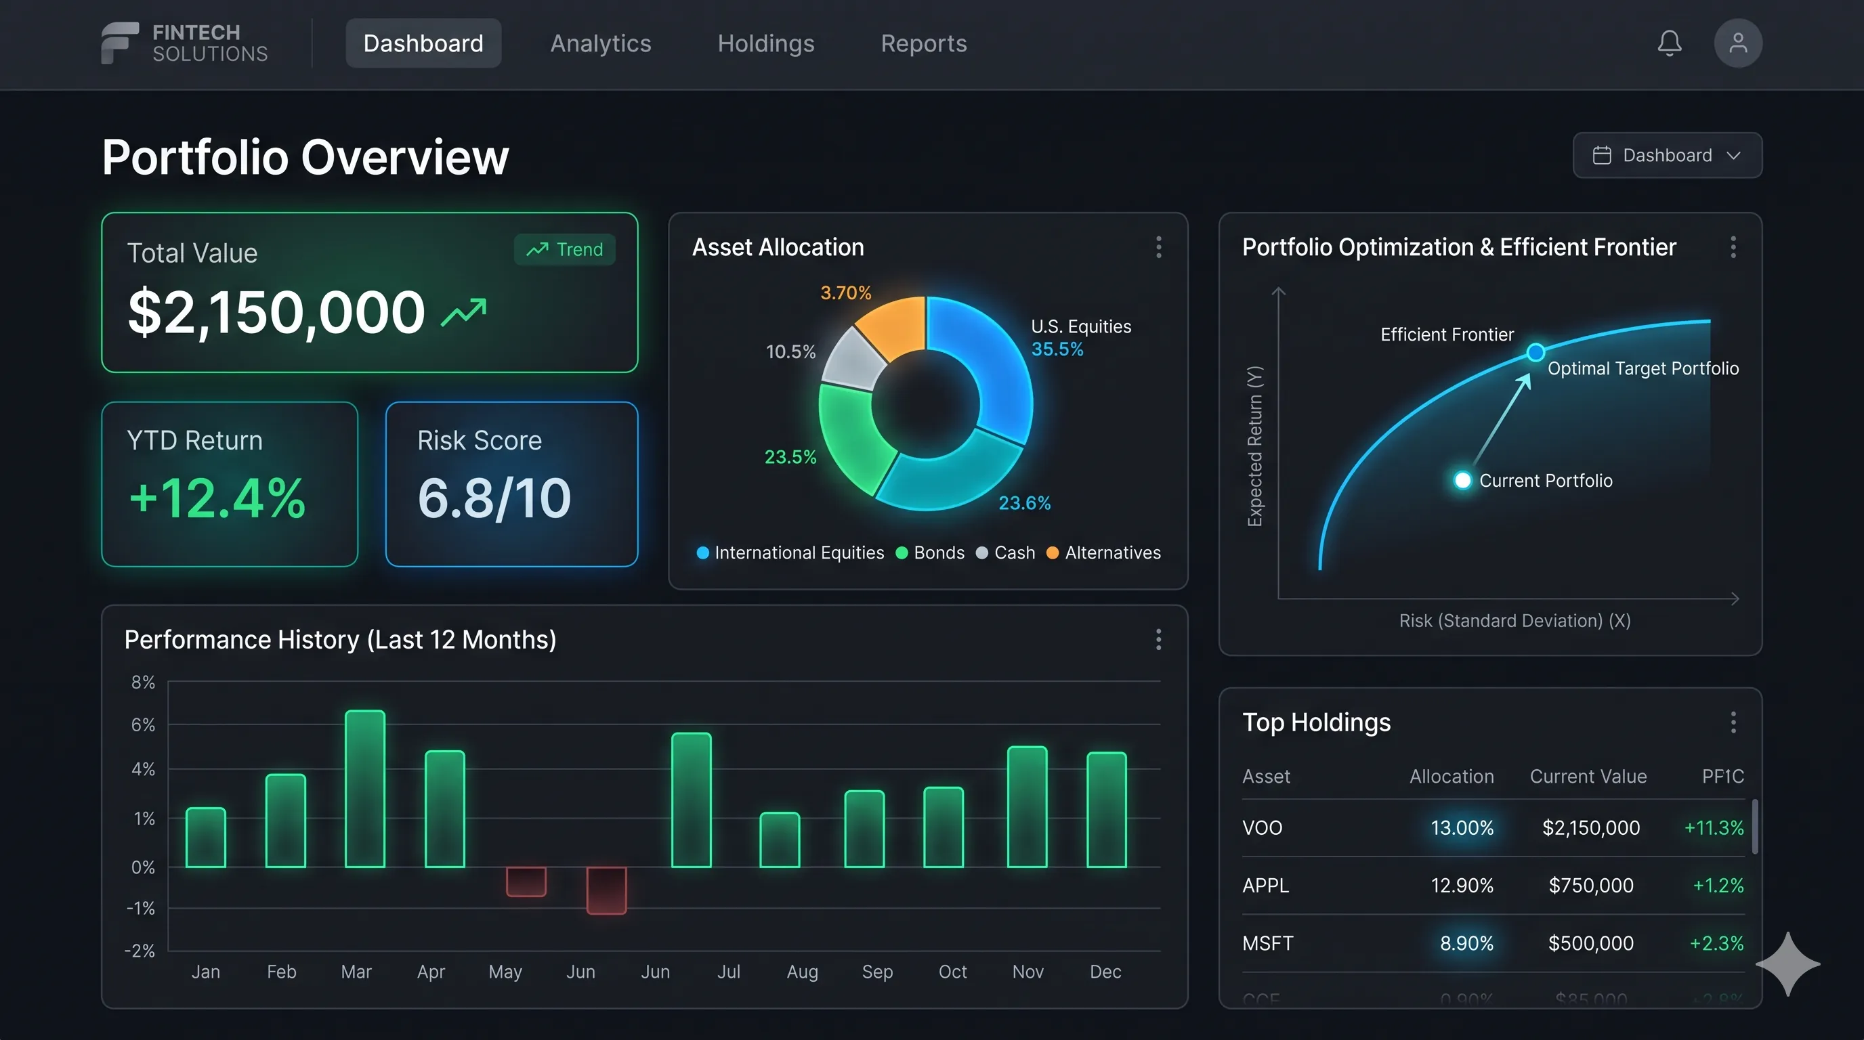This screenshot has width=1864, height=1040.
Task: Click VOO allocation value 13.00%
Action: [1462, 827]
